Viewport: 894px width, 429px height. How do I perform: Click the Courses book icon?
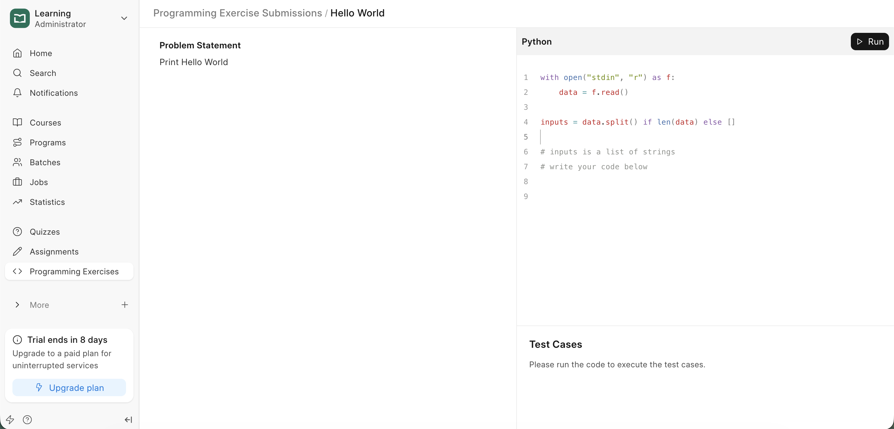click(17, 123)
